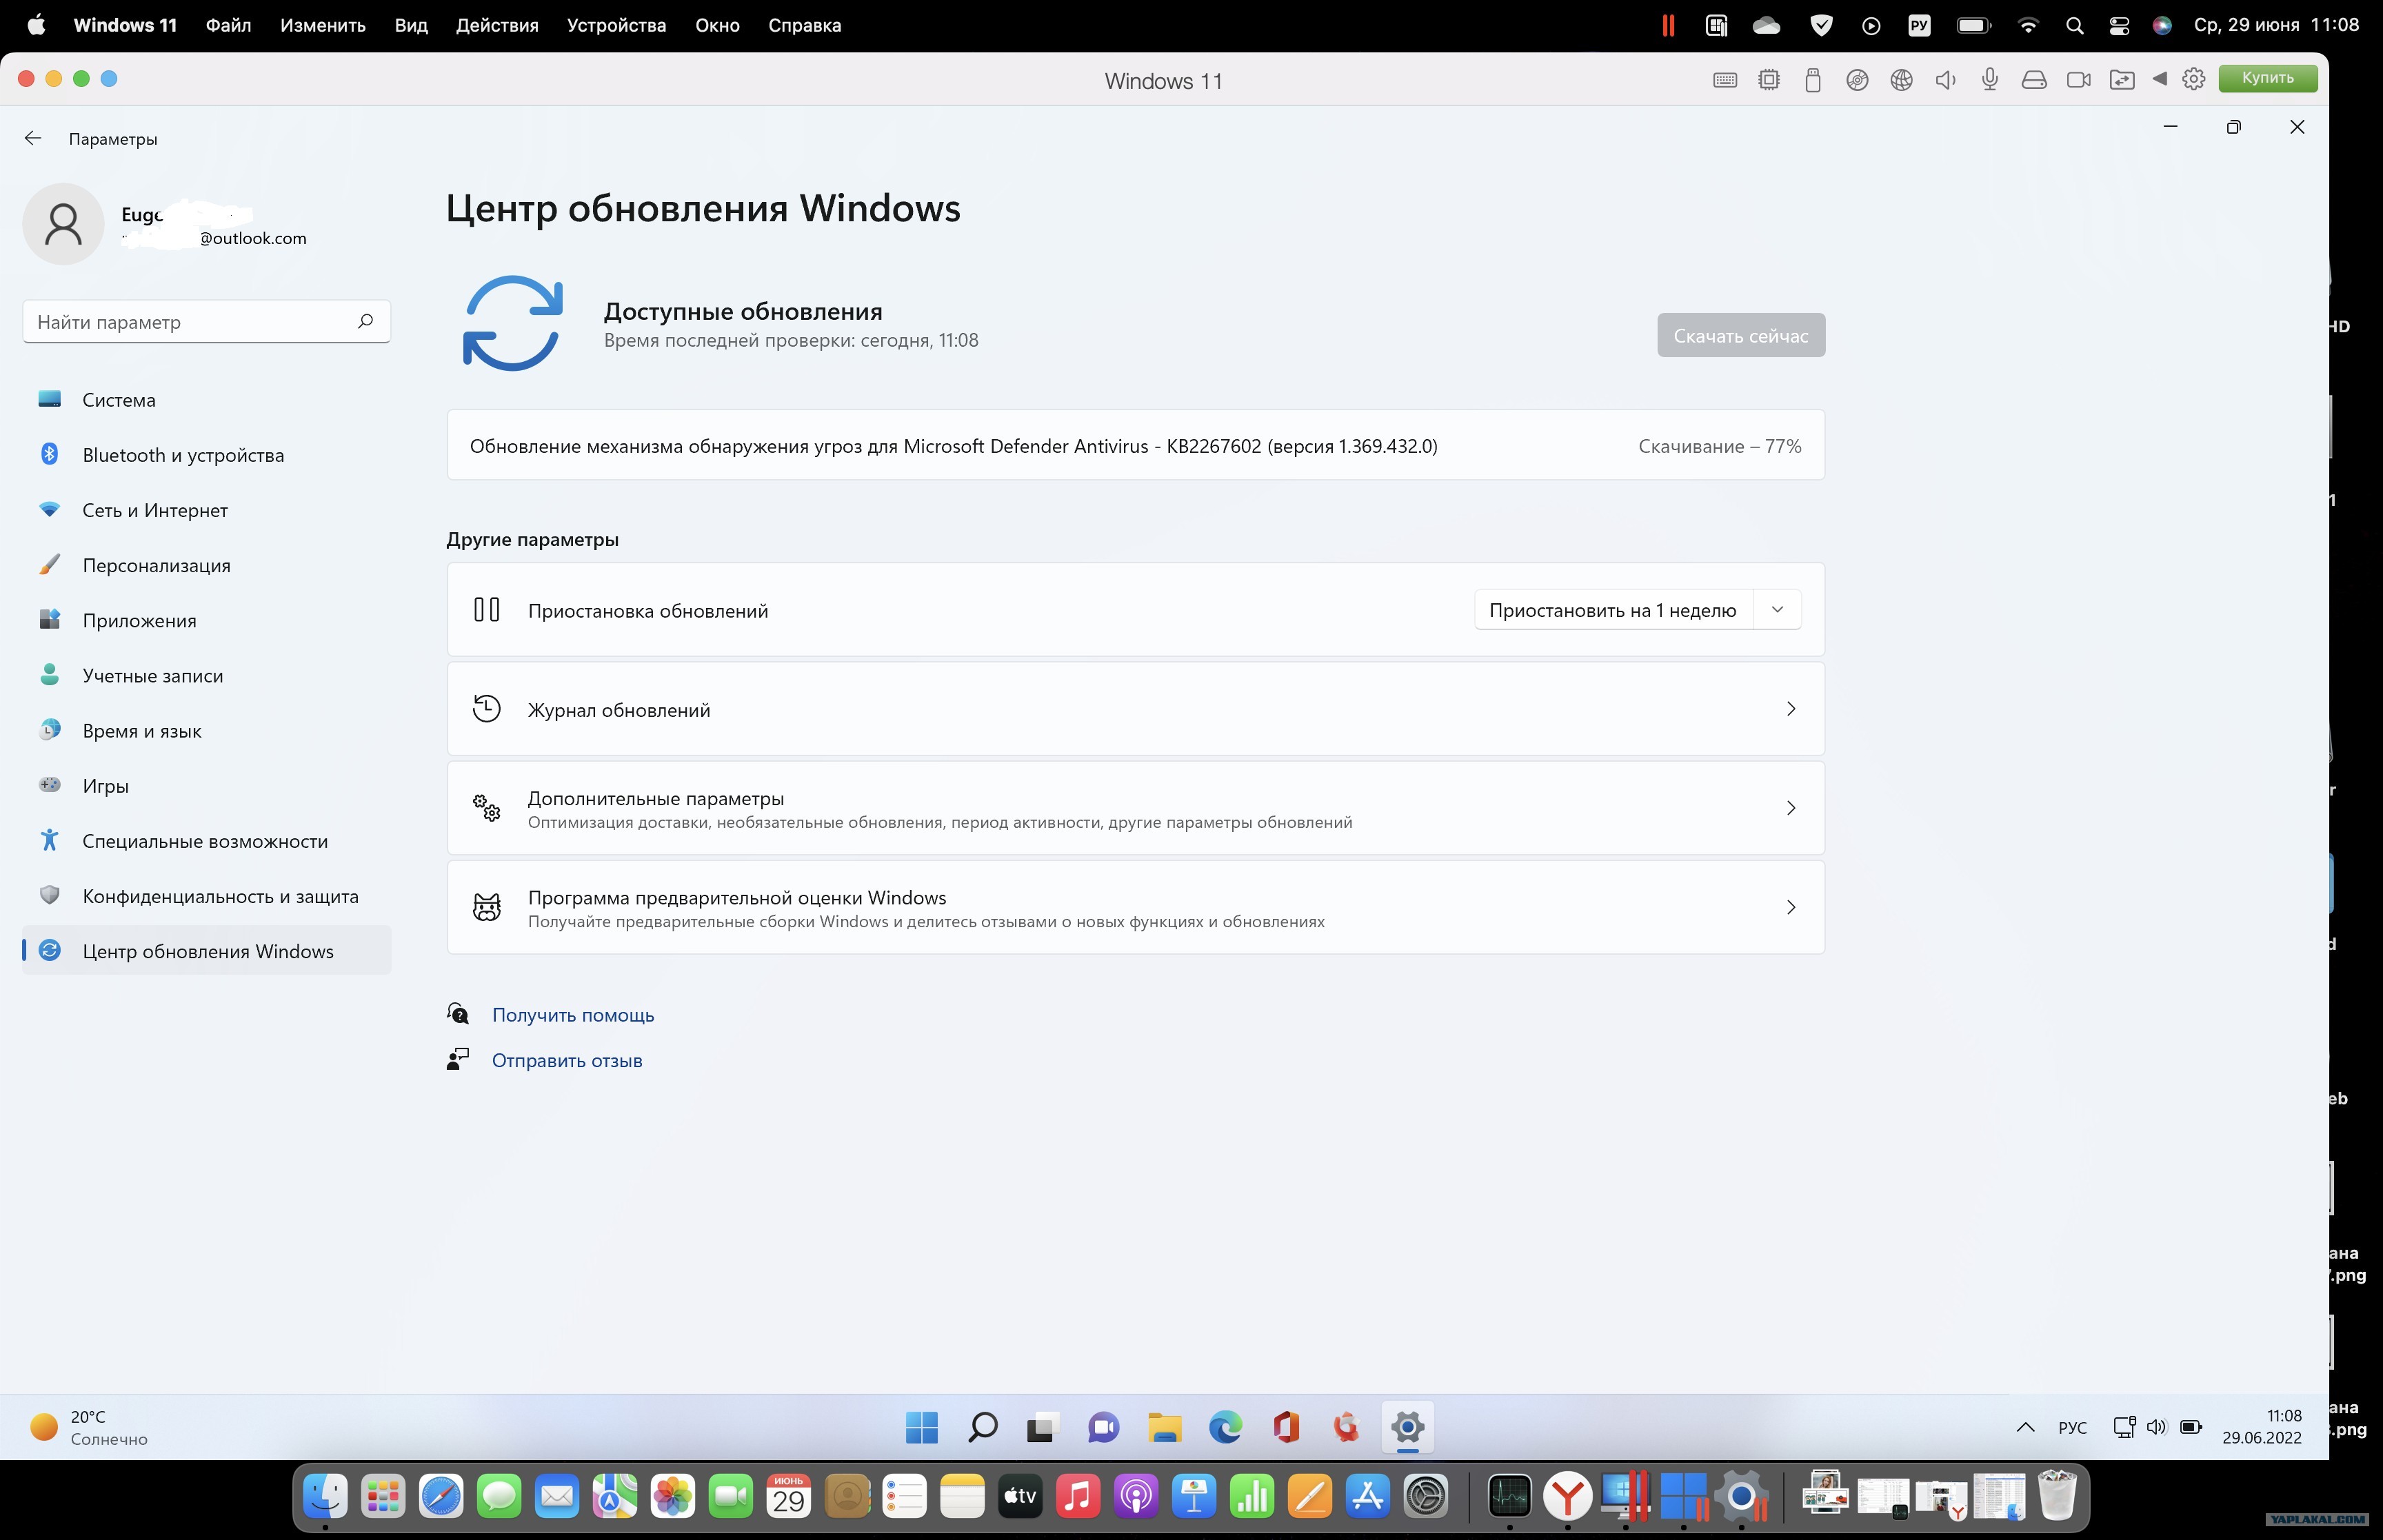Open Игры settings category
The width and height of the screenshot is (2383, 1540).
(x=206, y=786)
